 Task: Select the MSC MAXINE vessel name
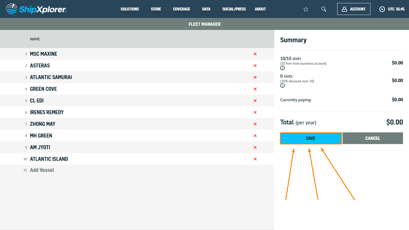(43, 54)
